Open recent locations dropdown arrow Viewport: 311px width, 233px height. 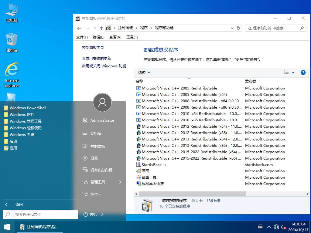(95, 28)
